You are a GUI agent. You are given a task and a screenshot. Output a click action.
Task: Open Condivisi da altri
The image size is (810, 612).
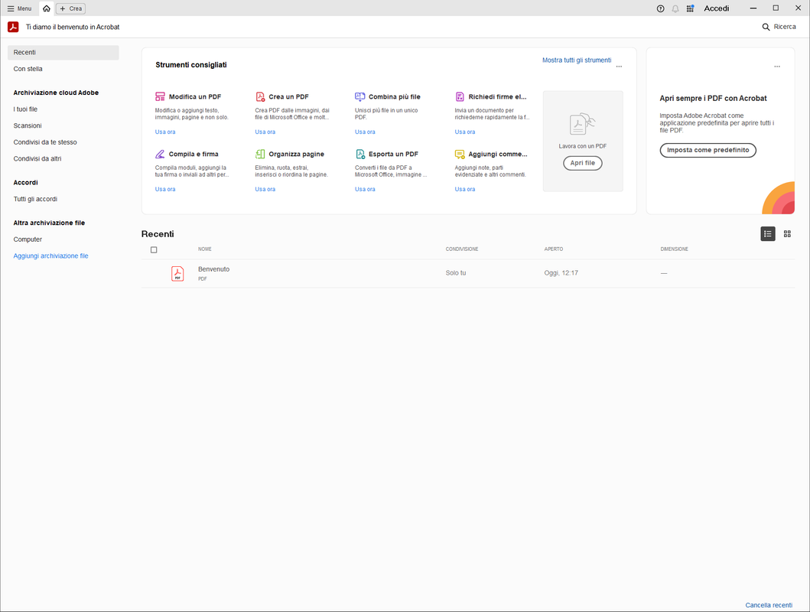(x=37, y=158)
